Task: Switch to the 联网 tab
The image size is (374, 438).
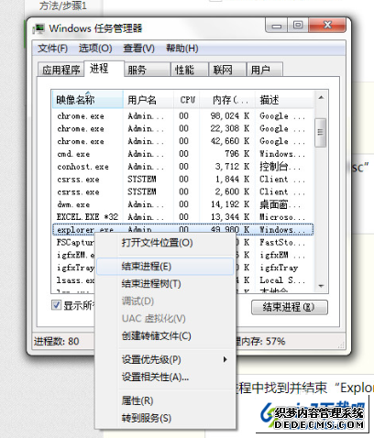Action: [x=227, y=70]
